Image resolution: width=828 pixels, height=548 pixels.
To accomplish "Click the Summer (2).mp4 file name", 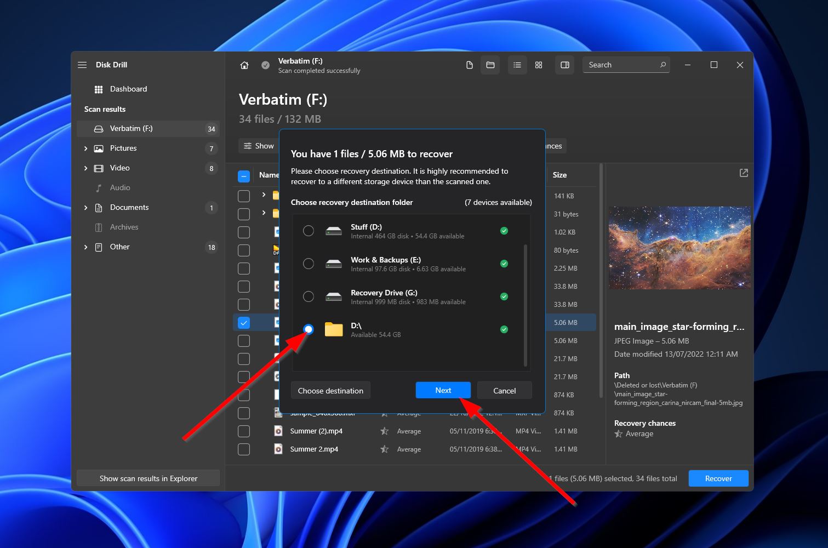I will click(x=316, y=431).
